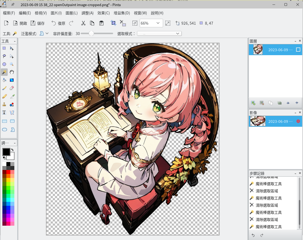Select the Pan hand tool
The height and width of the screenshot is (240, 303).
point(12,72)
